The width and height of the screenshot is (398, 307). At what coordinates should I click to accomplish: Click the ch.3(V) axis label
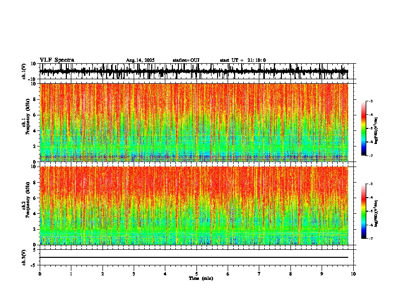pos(24,257)
